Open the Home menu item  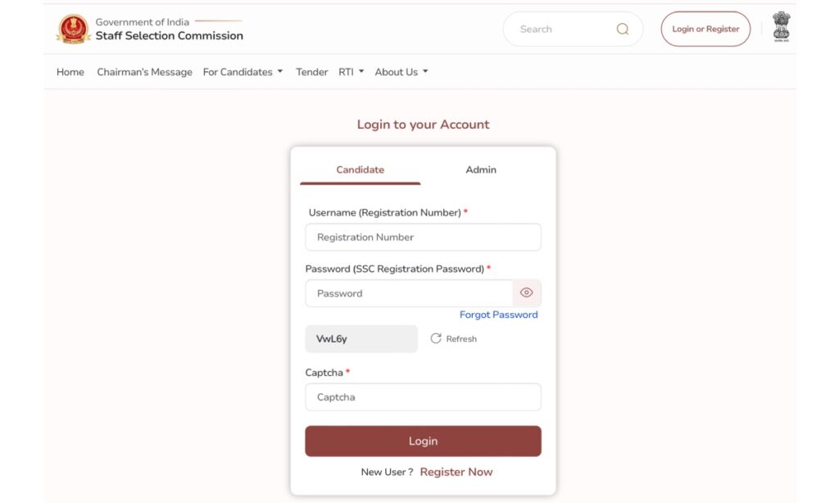tap(70, 72)
